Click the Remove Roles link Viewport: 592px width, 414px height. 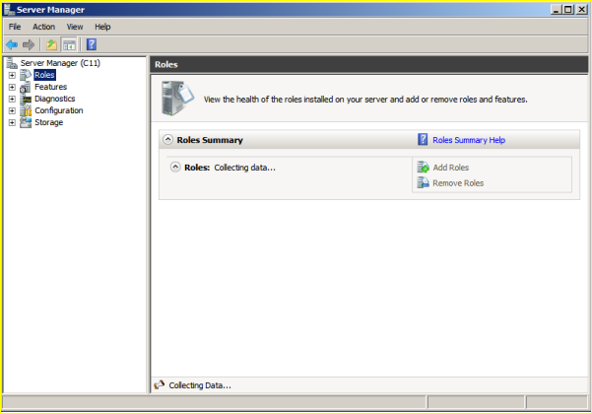(x=458, y=183)
